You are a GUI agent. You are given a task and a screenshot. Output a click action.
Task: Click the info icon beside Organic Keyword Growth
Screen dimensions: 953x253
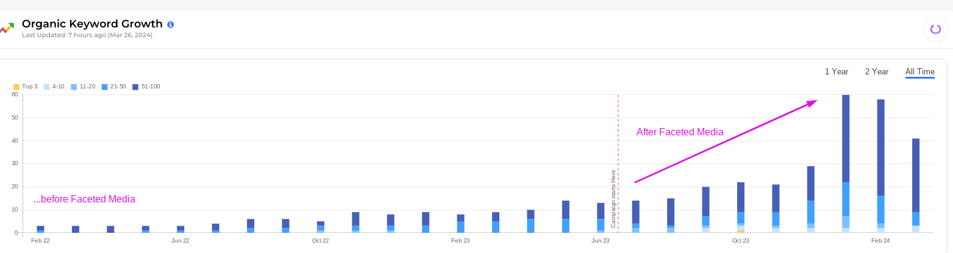tap(171, 24)
